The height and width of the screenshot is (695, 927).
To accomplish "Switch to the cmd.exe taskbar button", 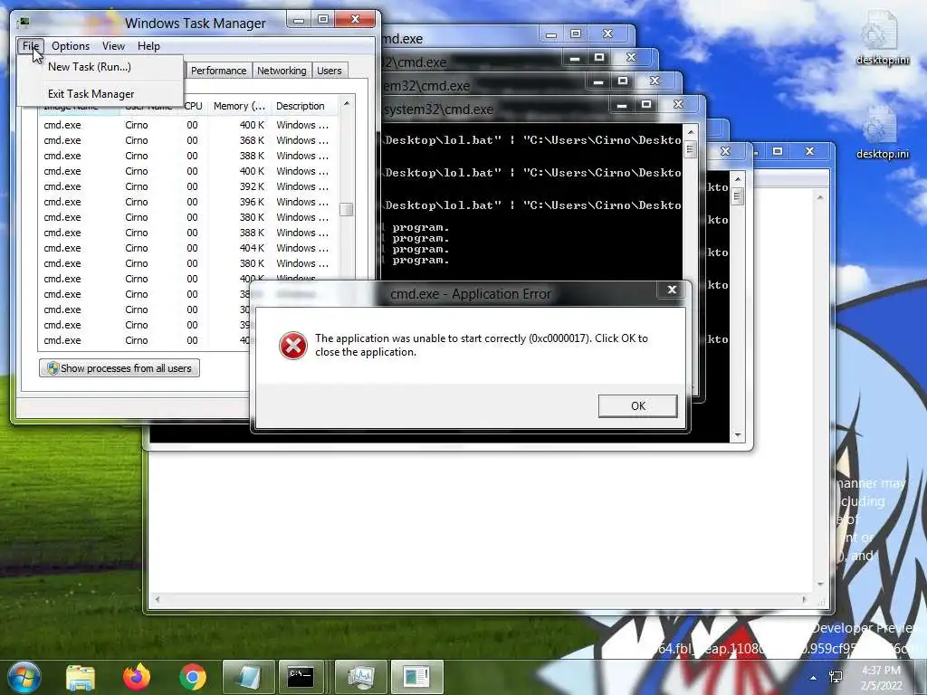I will [x=301, y=677].
